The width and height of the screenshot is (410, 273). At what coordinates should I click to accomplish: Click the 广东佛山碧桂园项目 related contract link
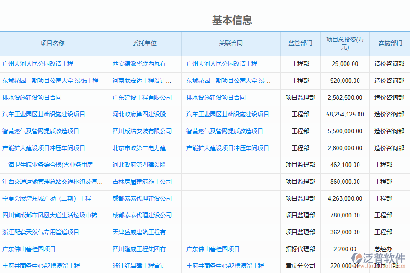[x=213, y=249]
